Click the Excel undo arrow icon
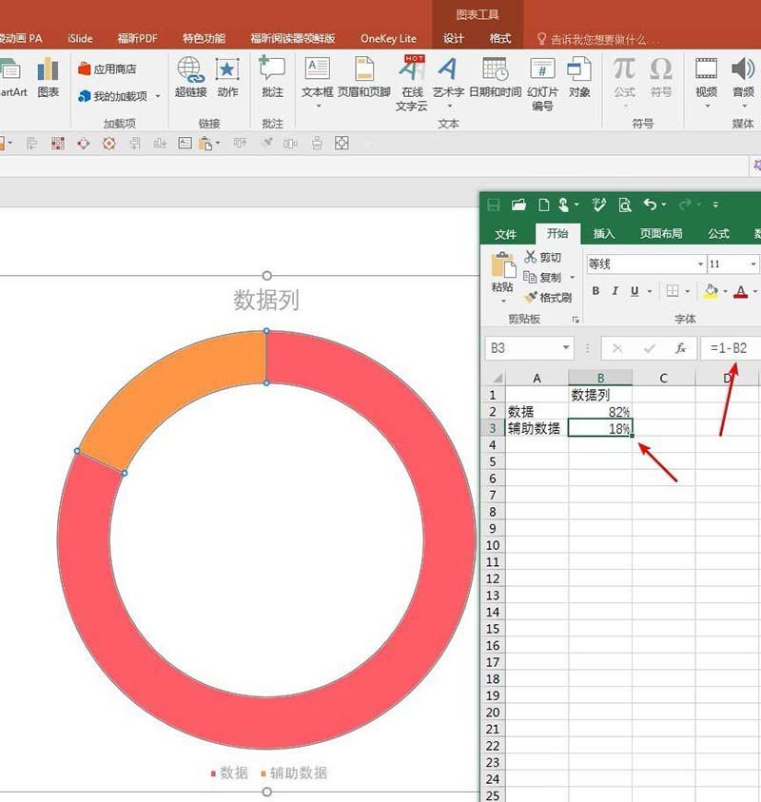The width and height of the screenshot is (761, 802). coord(650,205)
